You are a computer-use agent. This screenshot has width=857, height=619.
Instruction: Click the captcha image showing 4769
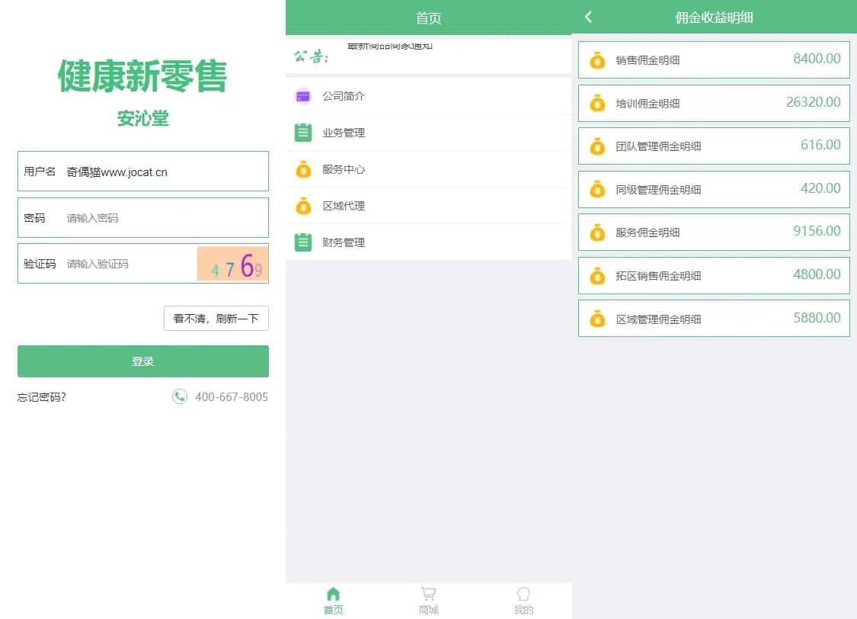click(x=233, y=264)
